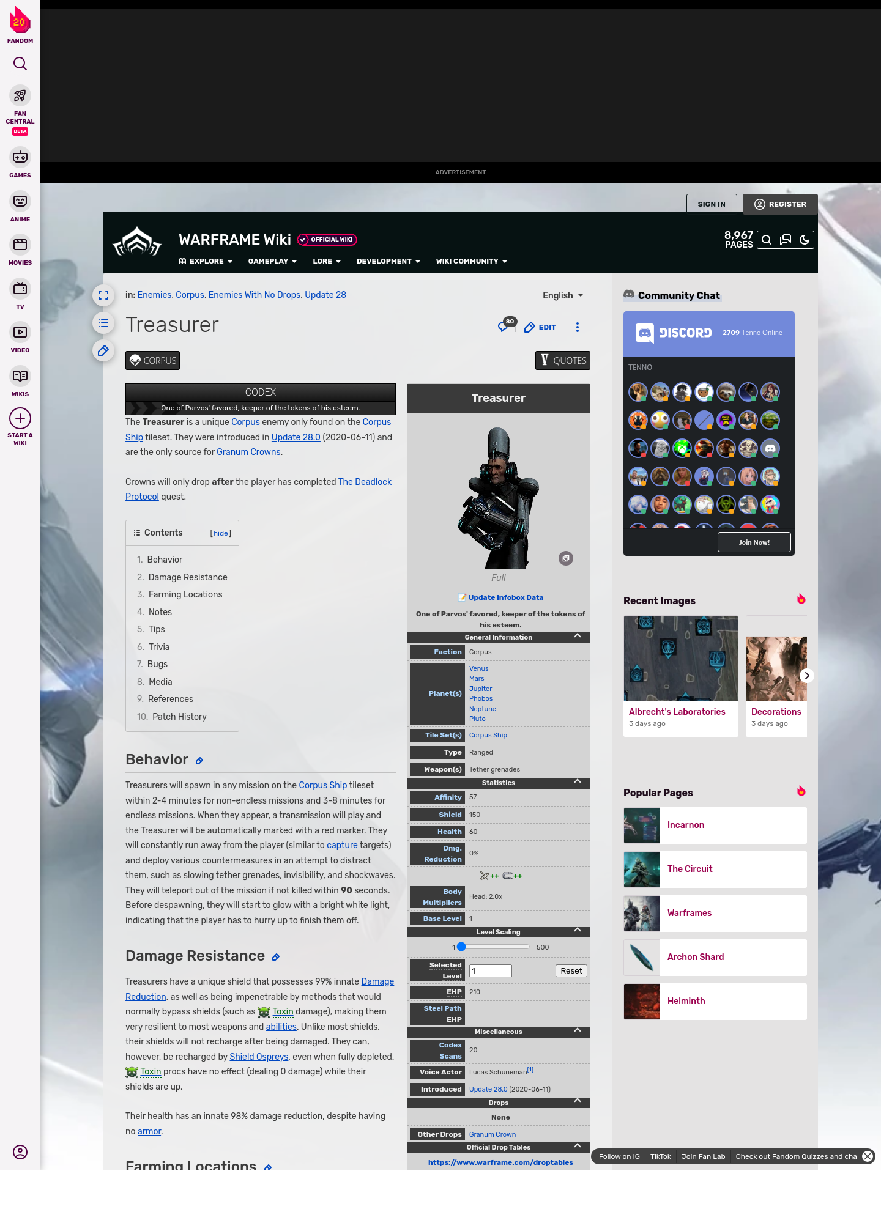Screen dimensions: 881x1223
Task: Click the wiki header search icon
Action: coord(767,240)
